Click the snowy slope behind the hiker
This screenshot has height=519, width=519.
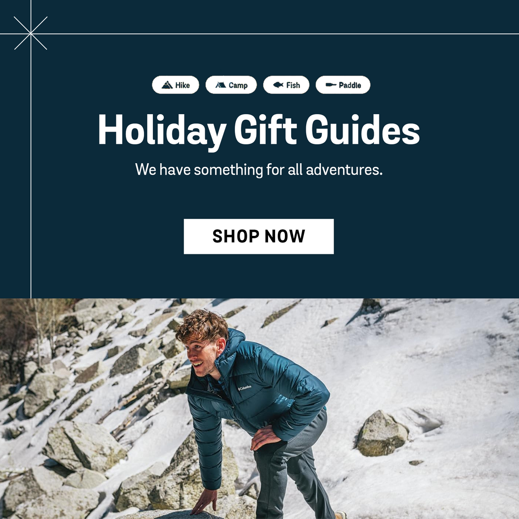[x=430, y=364]
